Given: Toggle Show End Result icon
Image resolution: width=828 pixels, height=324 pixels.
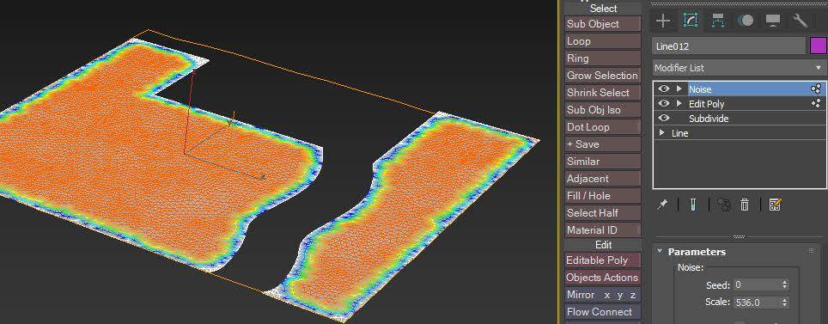Looking at the screenshot, I should click(x=693, y=205).
